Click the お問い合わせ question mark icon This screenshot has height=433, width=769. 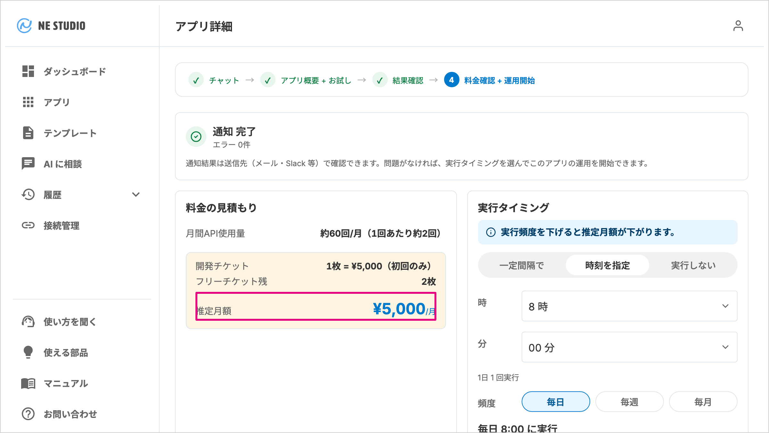click(28, 414)
